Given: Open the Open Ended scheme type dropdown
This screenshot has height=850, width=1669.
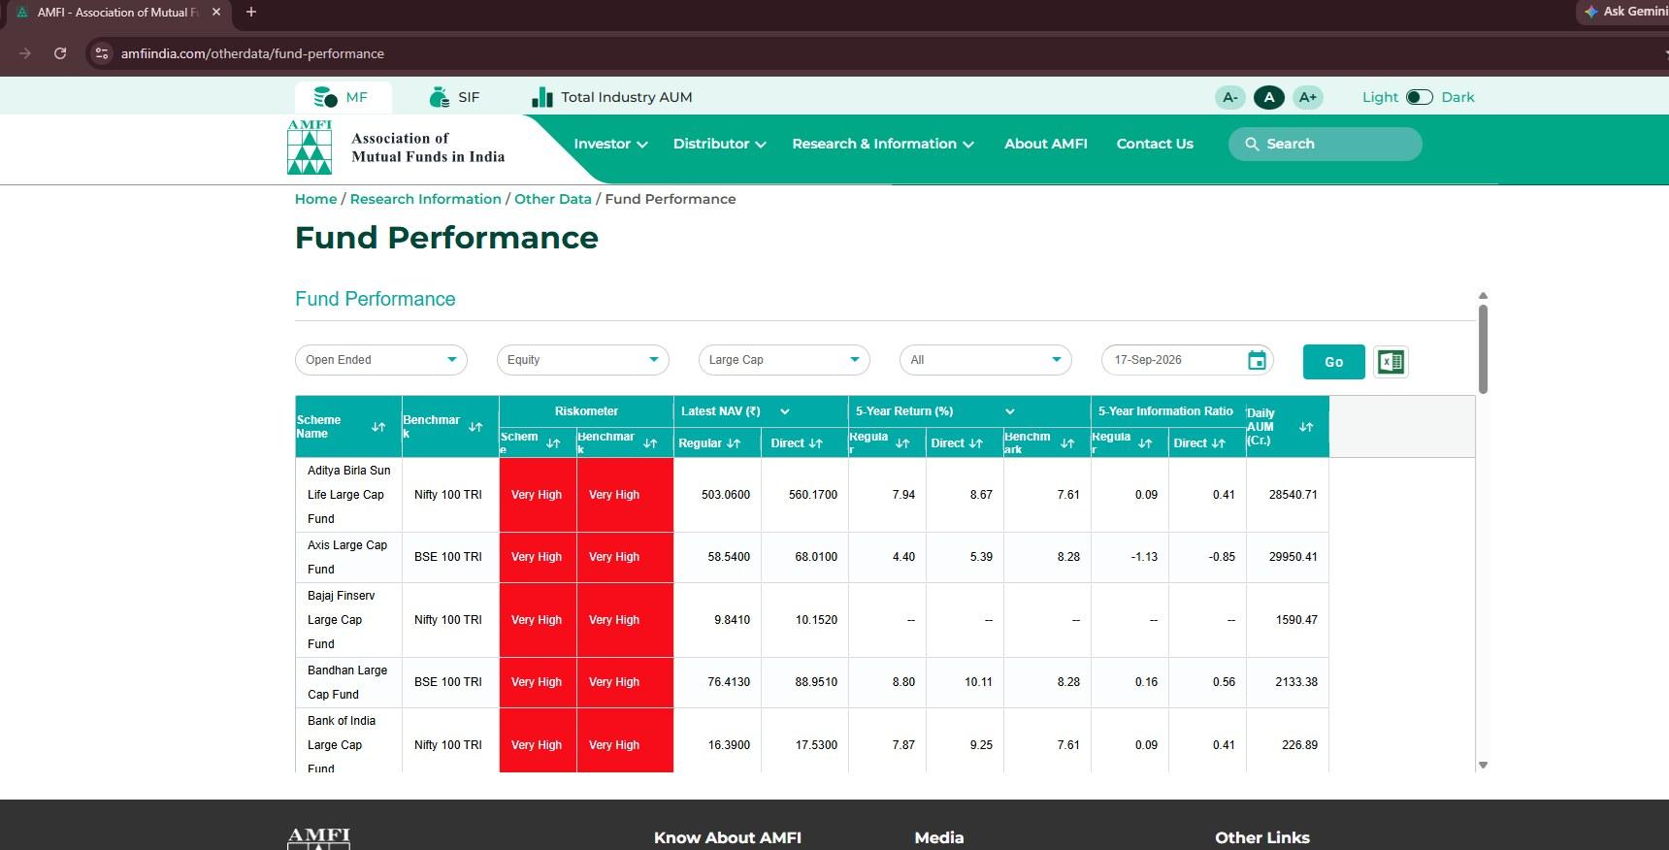Looking at the screenshot, I should tap(381, 360).
